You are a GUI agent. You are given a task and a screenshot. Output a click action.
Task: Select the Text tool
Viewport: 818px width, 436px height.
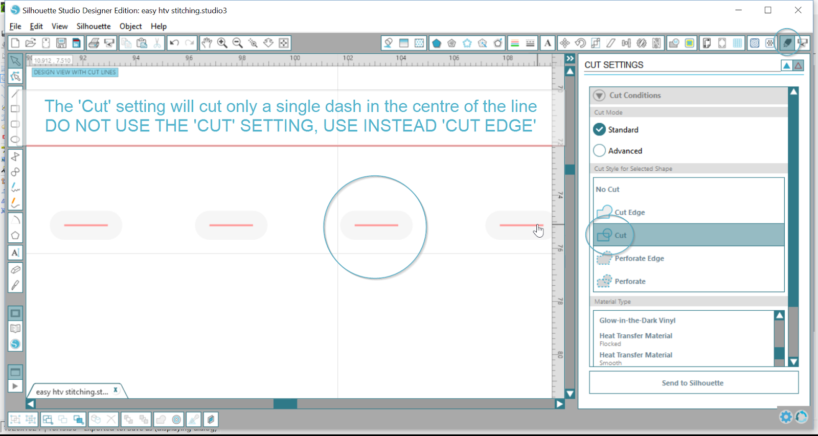(x=15, y=253)
